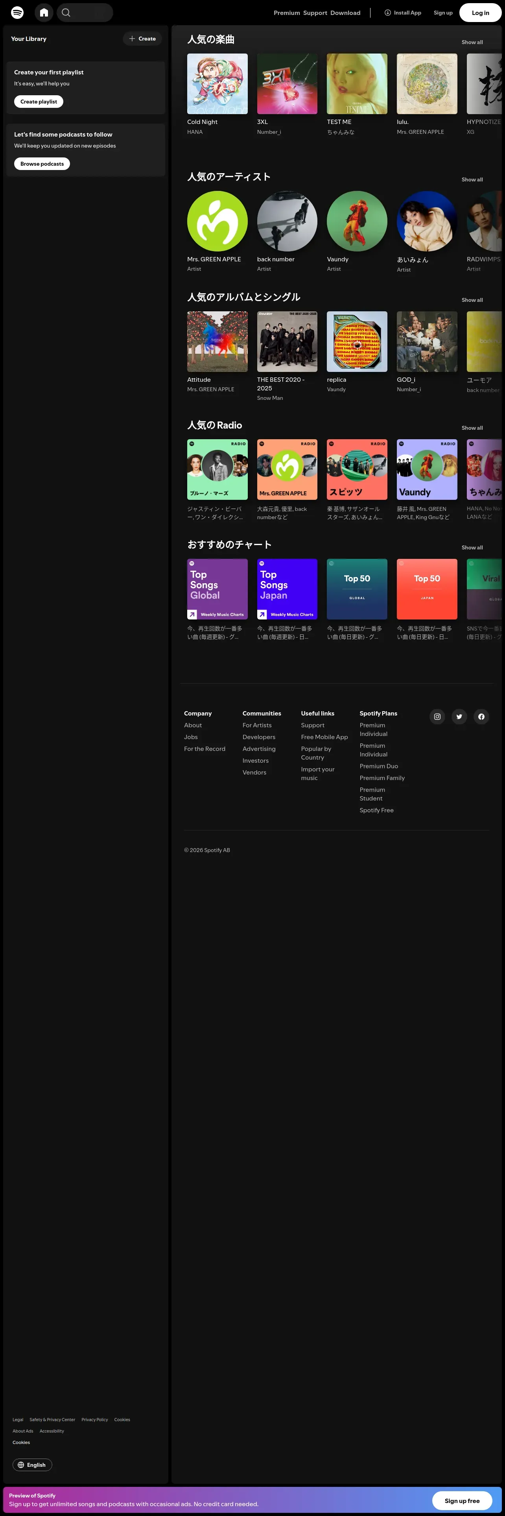The width and height of the screenshot is (505, 1516).
Task: Open the Safety & Privacy Center link
Action: (x=52, y=1420)
